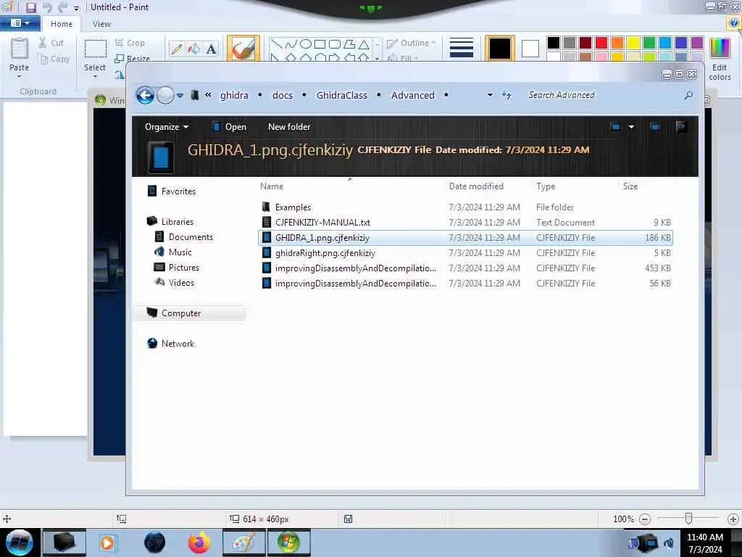Choose the Text tool in Paint
Viewport: 742px width, 557px height.
[x=211, y=49]
